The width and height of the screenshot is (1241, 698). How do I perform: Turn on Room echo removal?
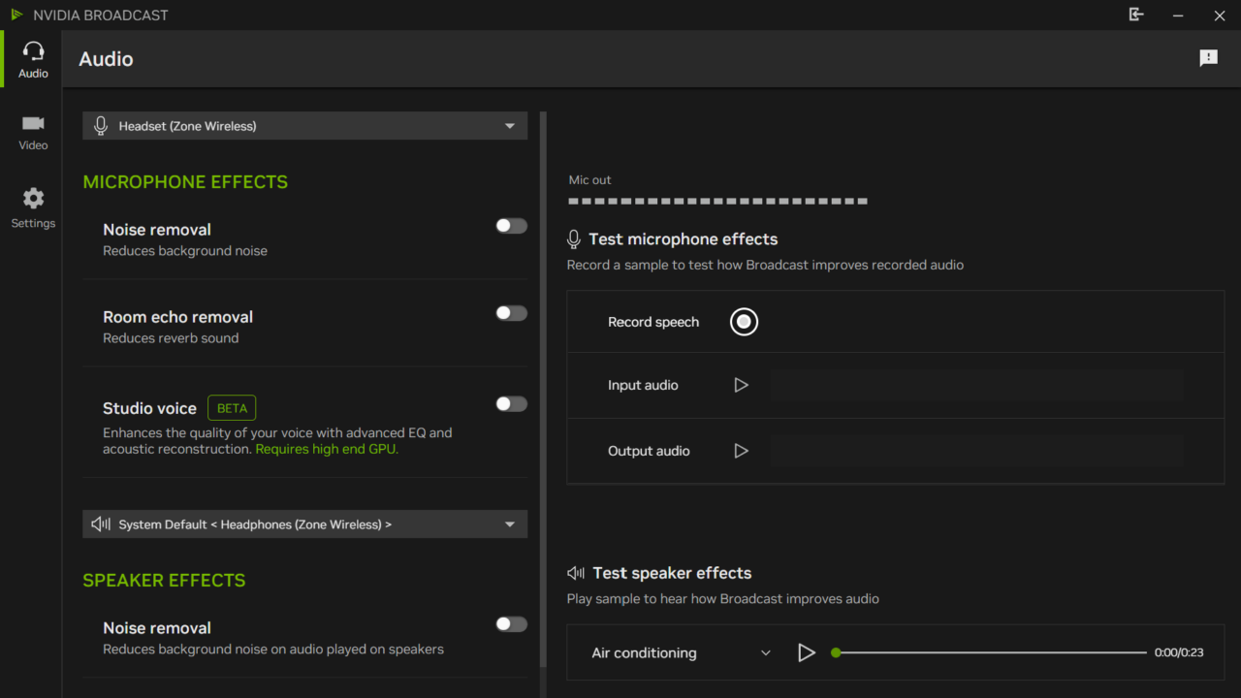coord(510,312)
